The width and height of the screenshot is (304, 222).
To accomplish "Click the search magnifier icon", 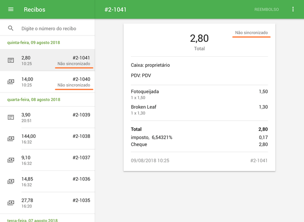I will tap(11, 28).
